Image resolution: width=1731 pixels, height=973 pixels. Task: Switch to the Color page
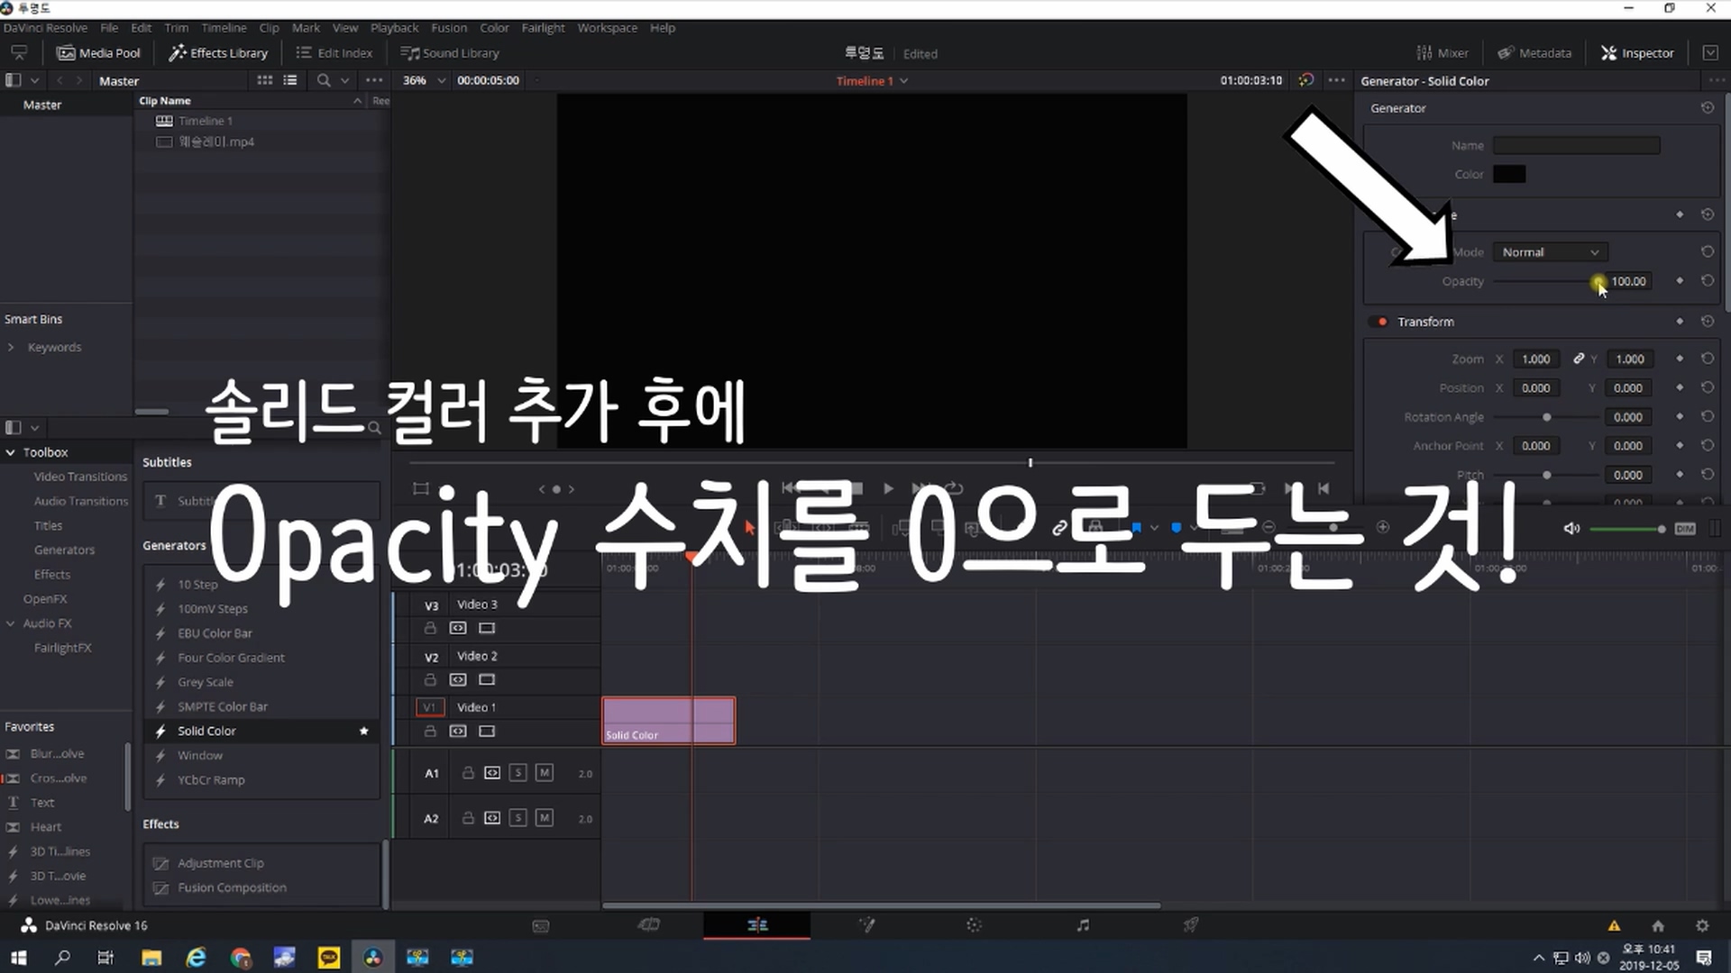974,925
